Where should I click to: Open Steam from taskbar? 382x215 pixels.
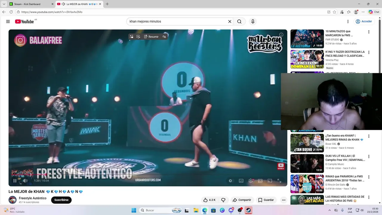click(x=249, y=210)
